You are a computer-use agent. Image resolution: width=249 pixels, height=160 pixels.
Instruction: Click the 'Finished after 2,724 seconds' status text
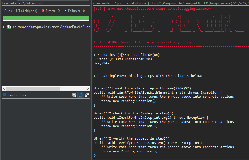[x=22, y=3]
